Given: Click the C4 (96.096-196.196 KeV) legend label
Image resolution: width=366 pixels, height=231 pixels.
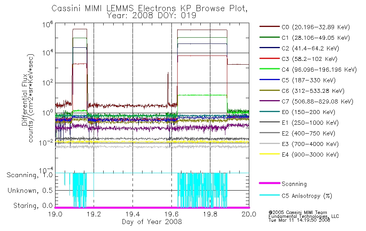Looking at the screenshot, I should point(319,70).
